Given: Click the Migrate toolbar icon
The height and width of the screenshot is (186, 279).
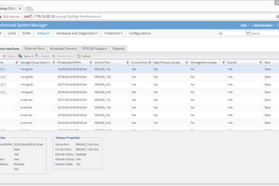Looking at the screenshot, I should coord(37,56).
